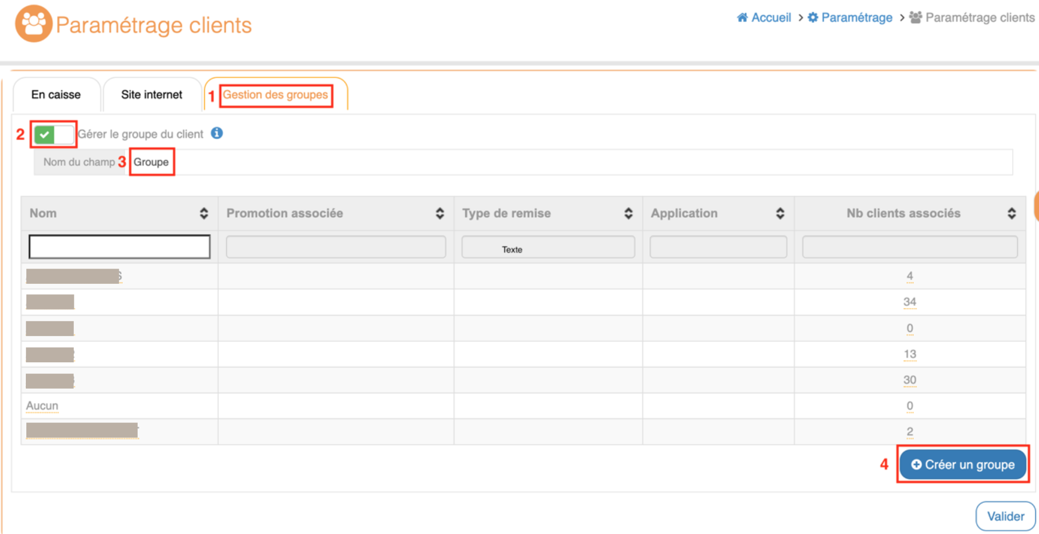Sort by Type de remise column
Viewport: 1039px width, 534px height.
pos(628,213)
